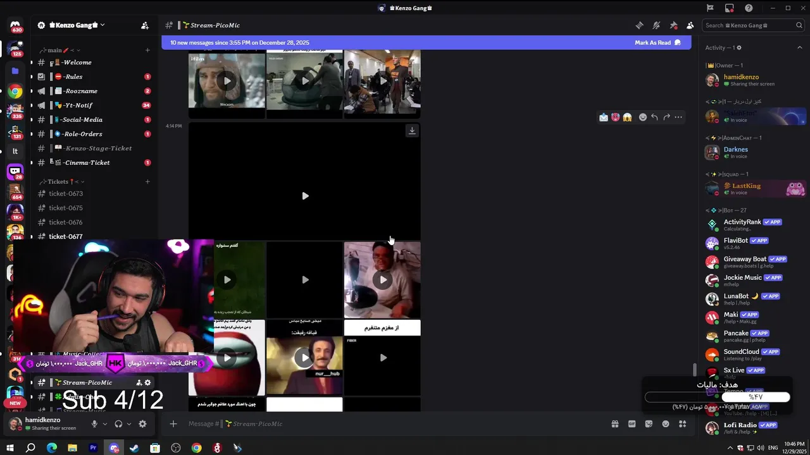Deafen using headphones icon
810x455 pixels.
coord(118,424)
